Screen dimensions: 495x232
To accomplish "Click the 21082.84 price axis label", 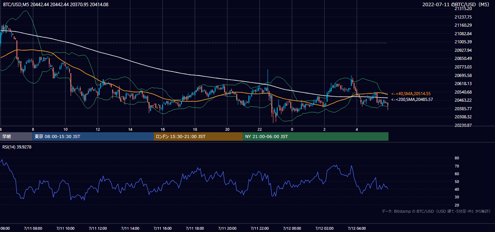I will 463,34.
